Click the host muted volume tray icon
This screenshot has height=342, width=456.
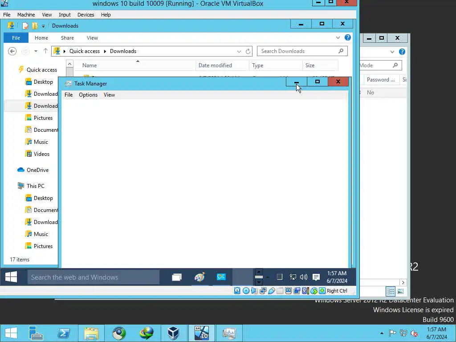tap(414, 333)
